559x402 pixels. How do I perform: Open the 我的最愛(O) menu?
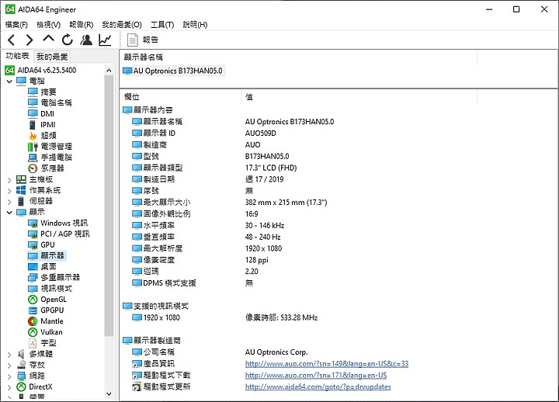tap(122, 25)
